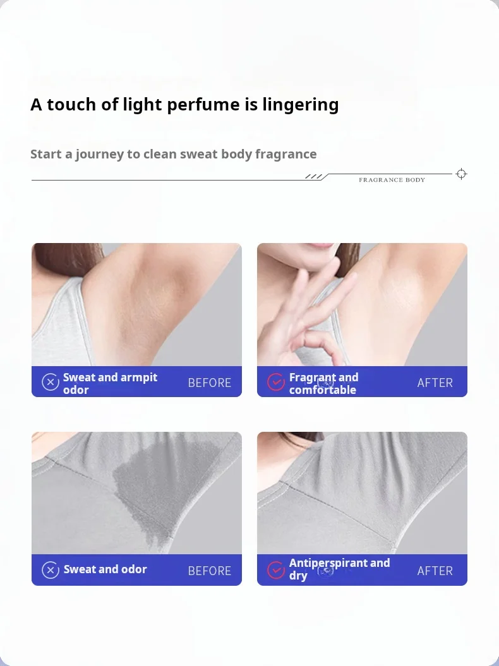Click the X icon next to Sweat and odor
The image size is (499, 666).
coord(50,570)
